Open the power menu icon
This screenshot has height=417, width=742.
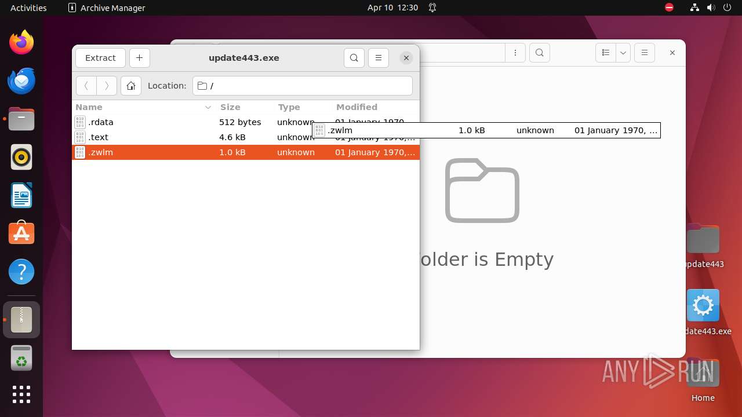point(728,8)
